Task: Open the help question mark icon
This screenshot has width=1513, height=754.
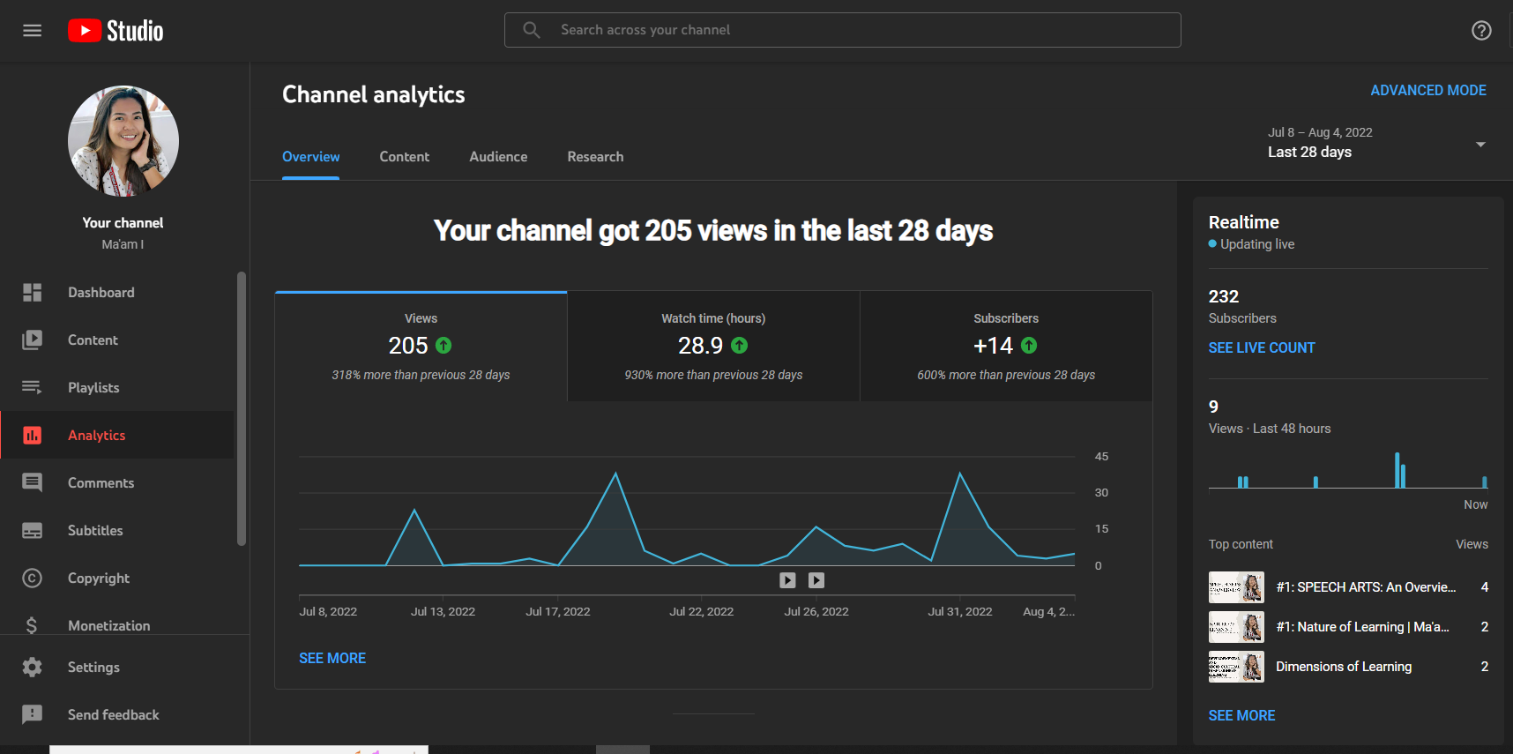Action: pos(1481,31)
